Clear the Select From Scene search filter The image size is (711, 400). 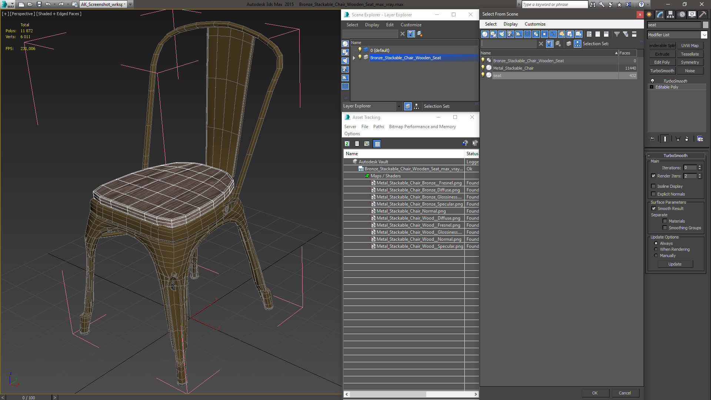click(541, 44)
